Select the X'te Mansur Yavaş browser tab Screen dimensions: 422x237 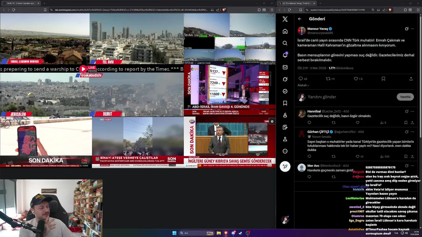[297, 3]
